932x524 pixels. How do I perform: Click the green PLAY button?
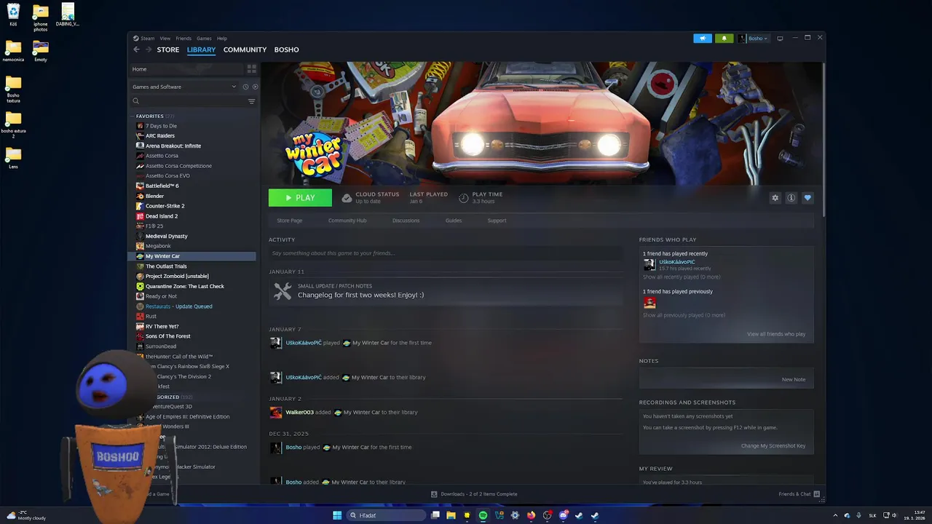300,198
